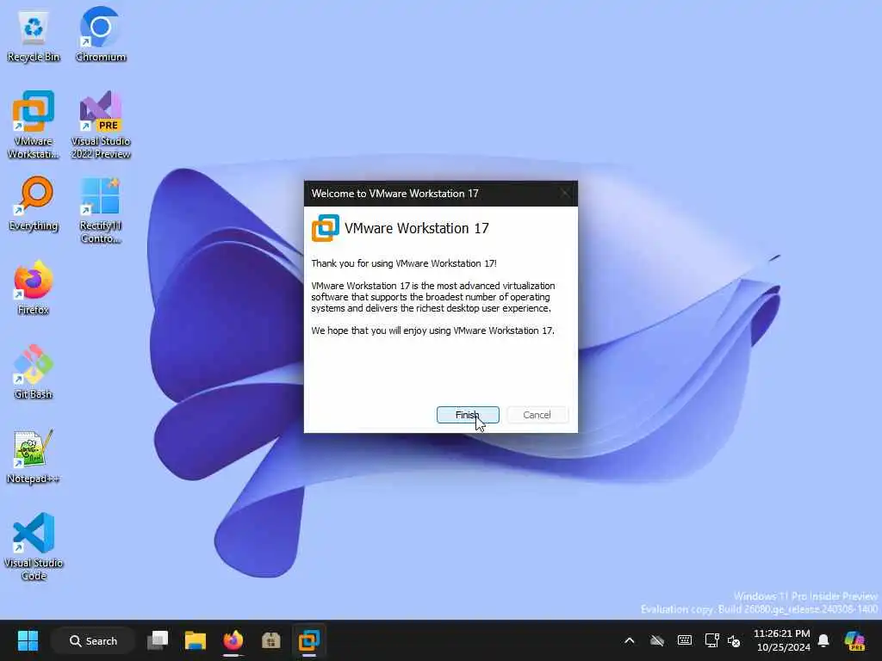Open the Copilot Preview taskbar icon
Image resolution: width=882 pixels, height=661 pixels.
[x=854, y=640]
